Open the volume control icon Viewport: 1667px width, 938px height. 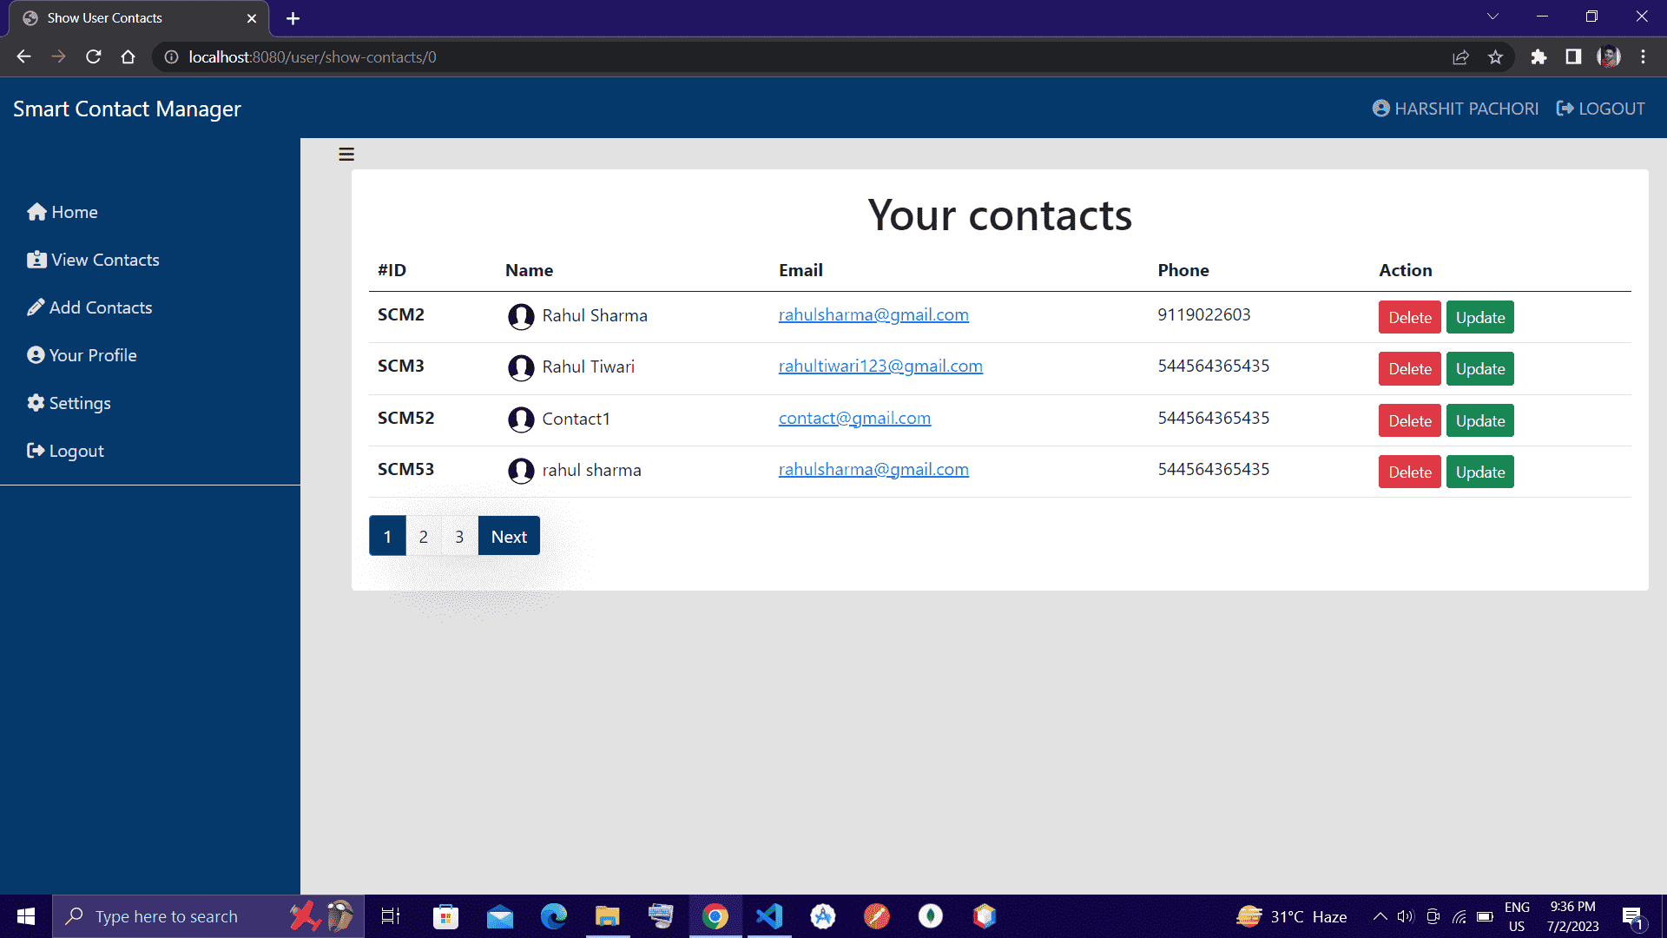pyautogui.click(x=1406, y=916)
